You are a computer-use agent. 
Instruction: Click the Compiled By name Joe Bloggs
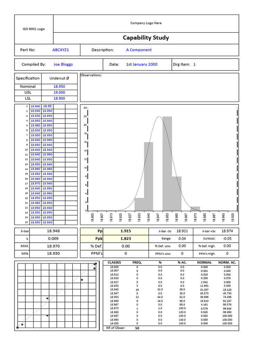63,64
